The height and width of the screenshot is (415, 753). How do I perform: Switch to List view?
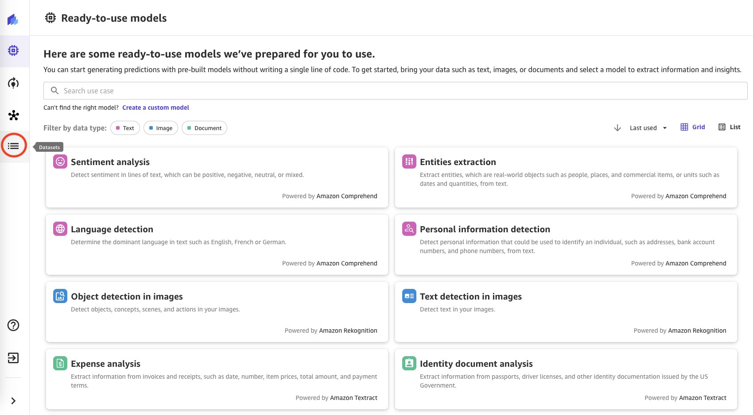[730, 127]
